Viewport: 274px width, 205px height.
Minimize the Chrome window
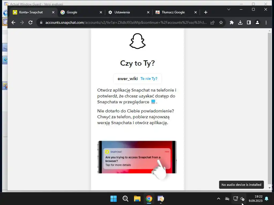[x=241, y=9]
